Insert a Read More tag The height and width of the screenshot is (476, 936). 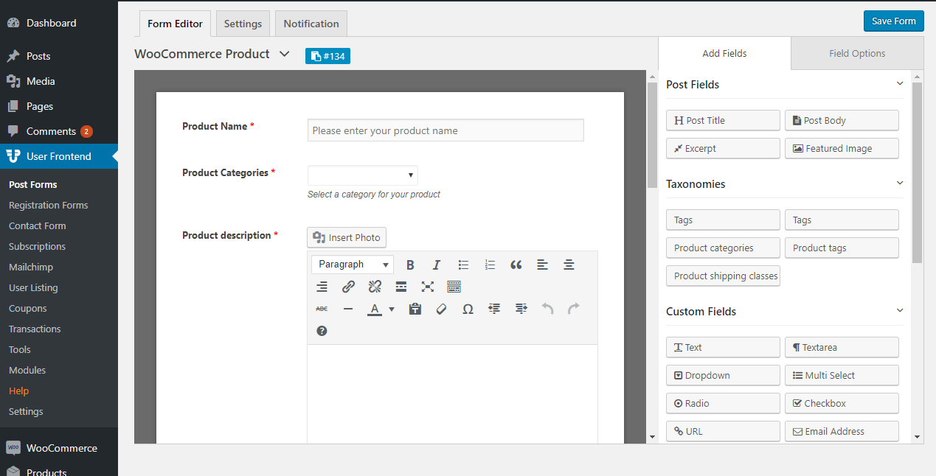pyautogui.click(x=401, y=287)
